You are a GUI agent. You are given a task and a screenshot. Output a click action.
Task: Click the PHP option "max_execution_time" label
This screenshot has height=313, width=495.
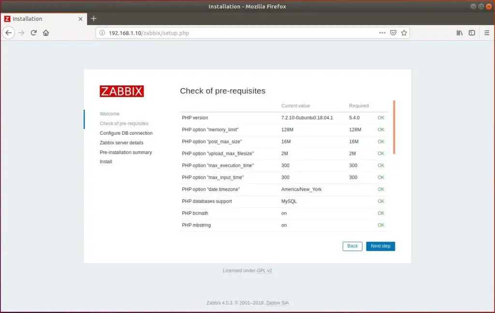(x=218, y=166)
